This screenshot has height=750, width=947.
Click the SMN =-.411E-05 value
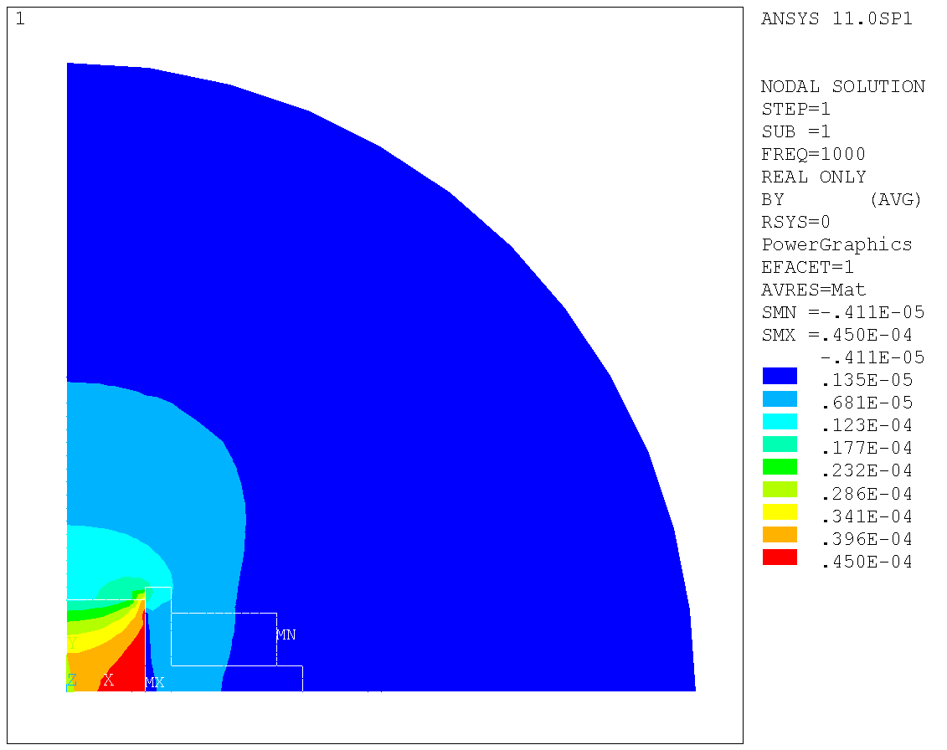click(x=842, y=312)
